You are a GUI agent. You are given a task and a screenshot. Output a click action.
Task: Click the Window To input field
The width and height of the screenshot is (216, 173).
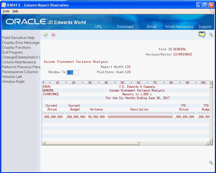[72, 72]
